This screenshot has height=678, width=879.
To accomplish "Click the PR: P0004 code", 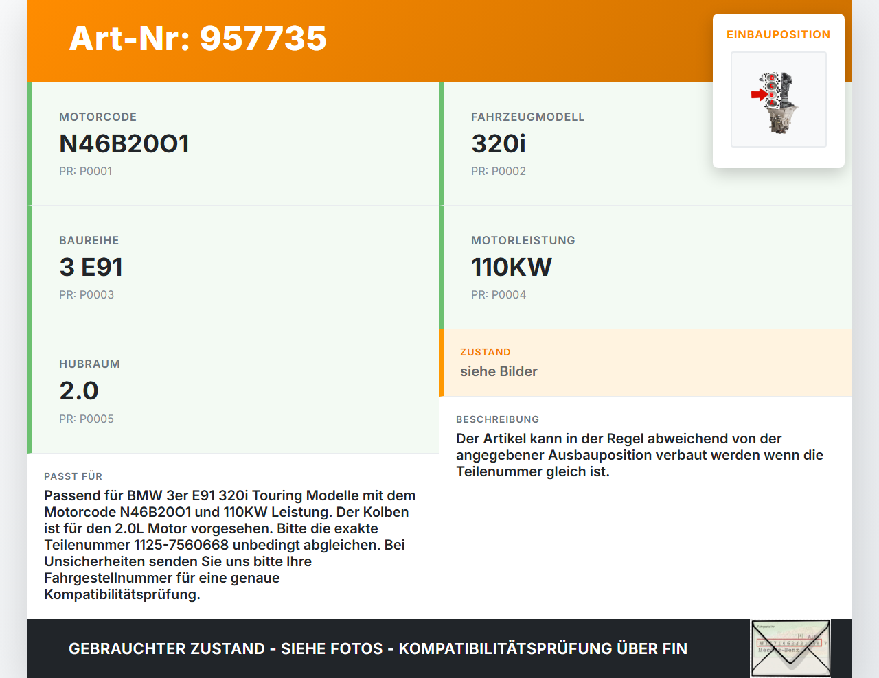I will point(498,294).
